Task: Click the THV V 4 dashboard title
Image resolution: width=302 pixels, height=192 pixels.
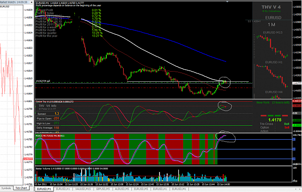Action: coord(271,7)
